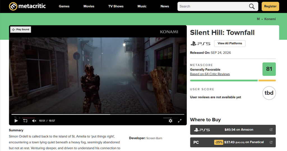The height and width of the screenshot is (151, 287).
Task: Click the Screen Burn developer name
Action: (x=154, y=138)
